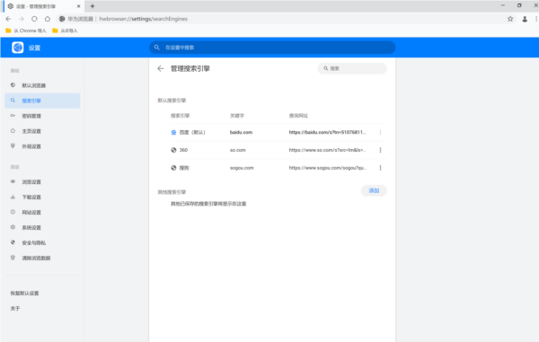Click the so.com keyword cell

(237, 150)
